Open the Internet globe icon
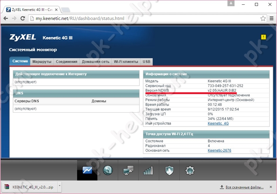277x194 pixels. pos(108,170)
